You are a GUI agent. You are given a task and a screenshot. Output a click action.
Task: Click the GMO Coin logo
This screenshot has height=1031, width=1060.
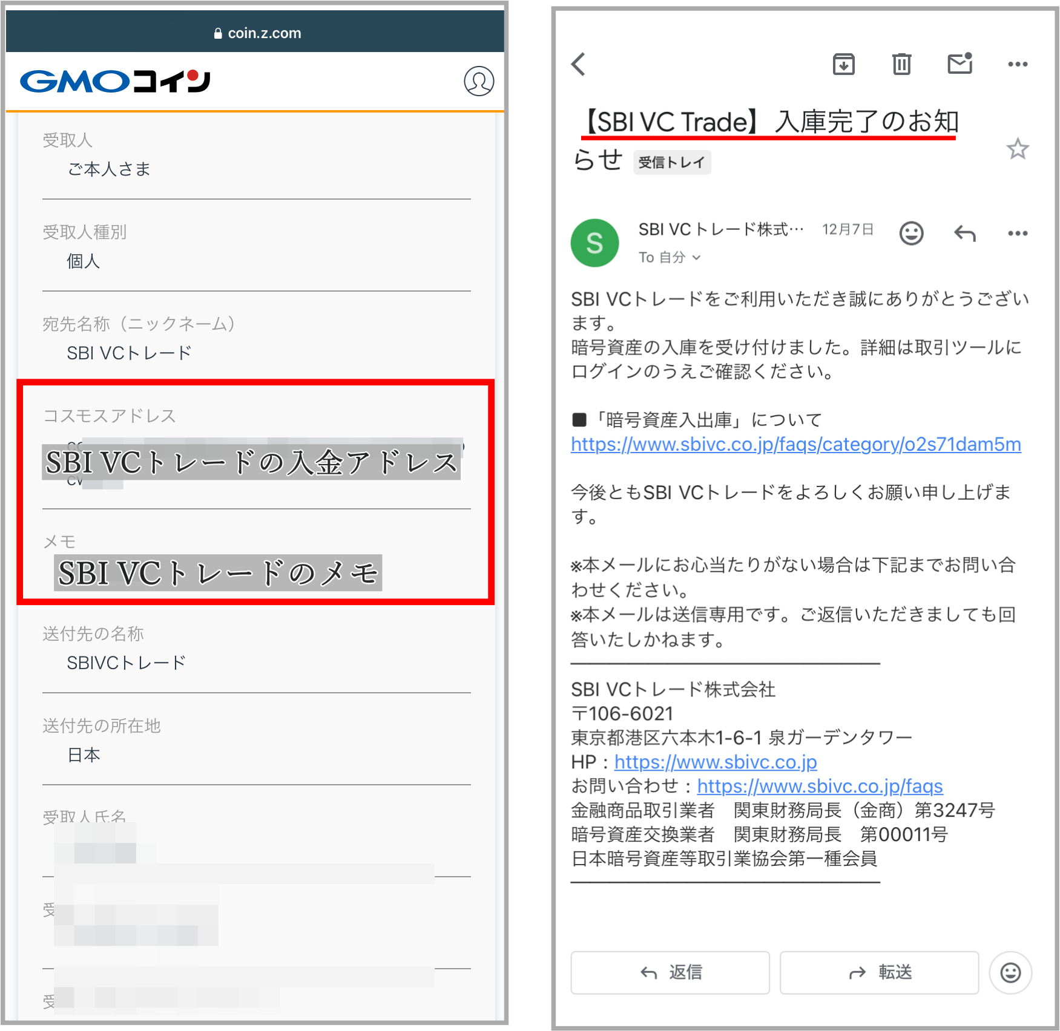pos(115,81)
